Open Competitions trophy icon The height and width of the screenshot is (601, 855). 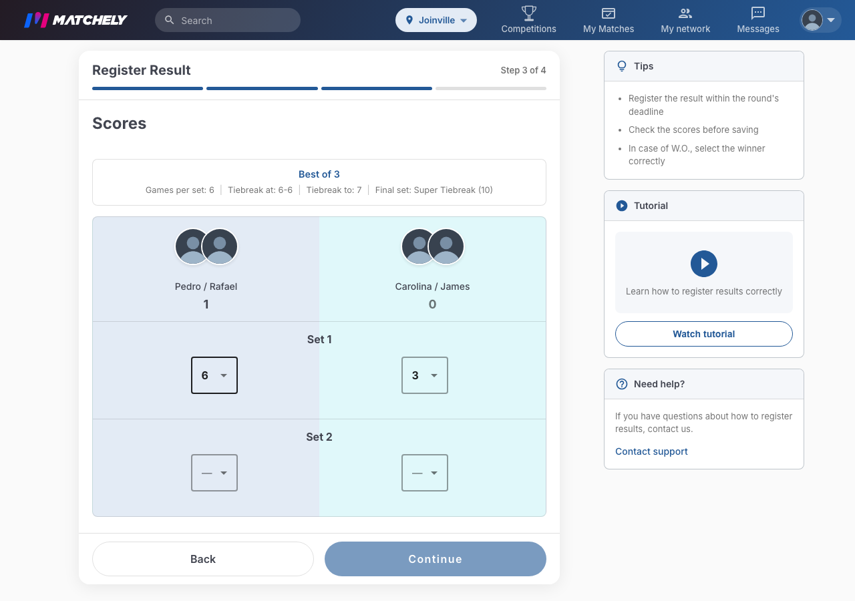click(x=529, y=13)
